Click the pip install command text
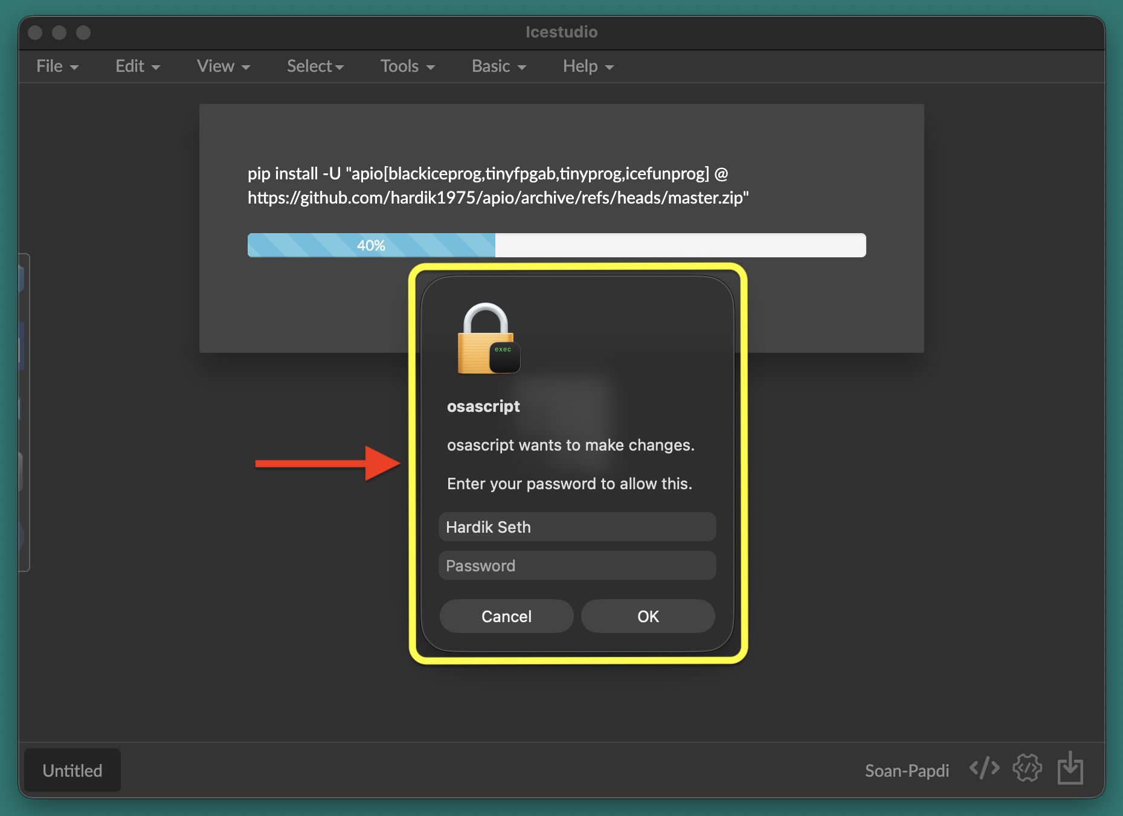The height and width of the screenshot is (816, 1123). tap(498, 185)
